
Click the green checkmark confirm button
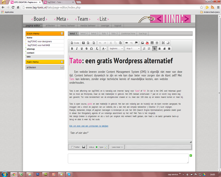pyautogui.click(x=191, y=155)
